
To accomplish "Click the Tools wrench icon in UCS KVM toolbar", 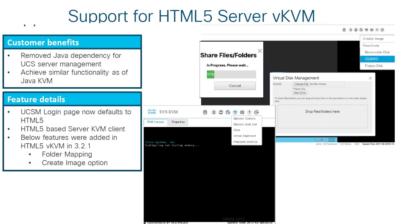I will click(235, 112).
